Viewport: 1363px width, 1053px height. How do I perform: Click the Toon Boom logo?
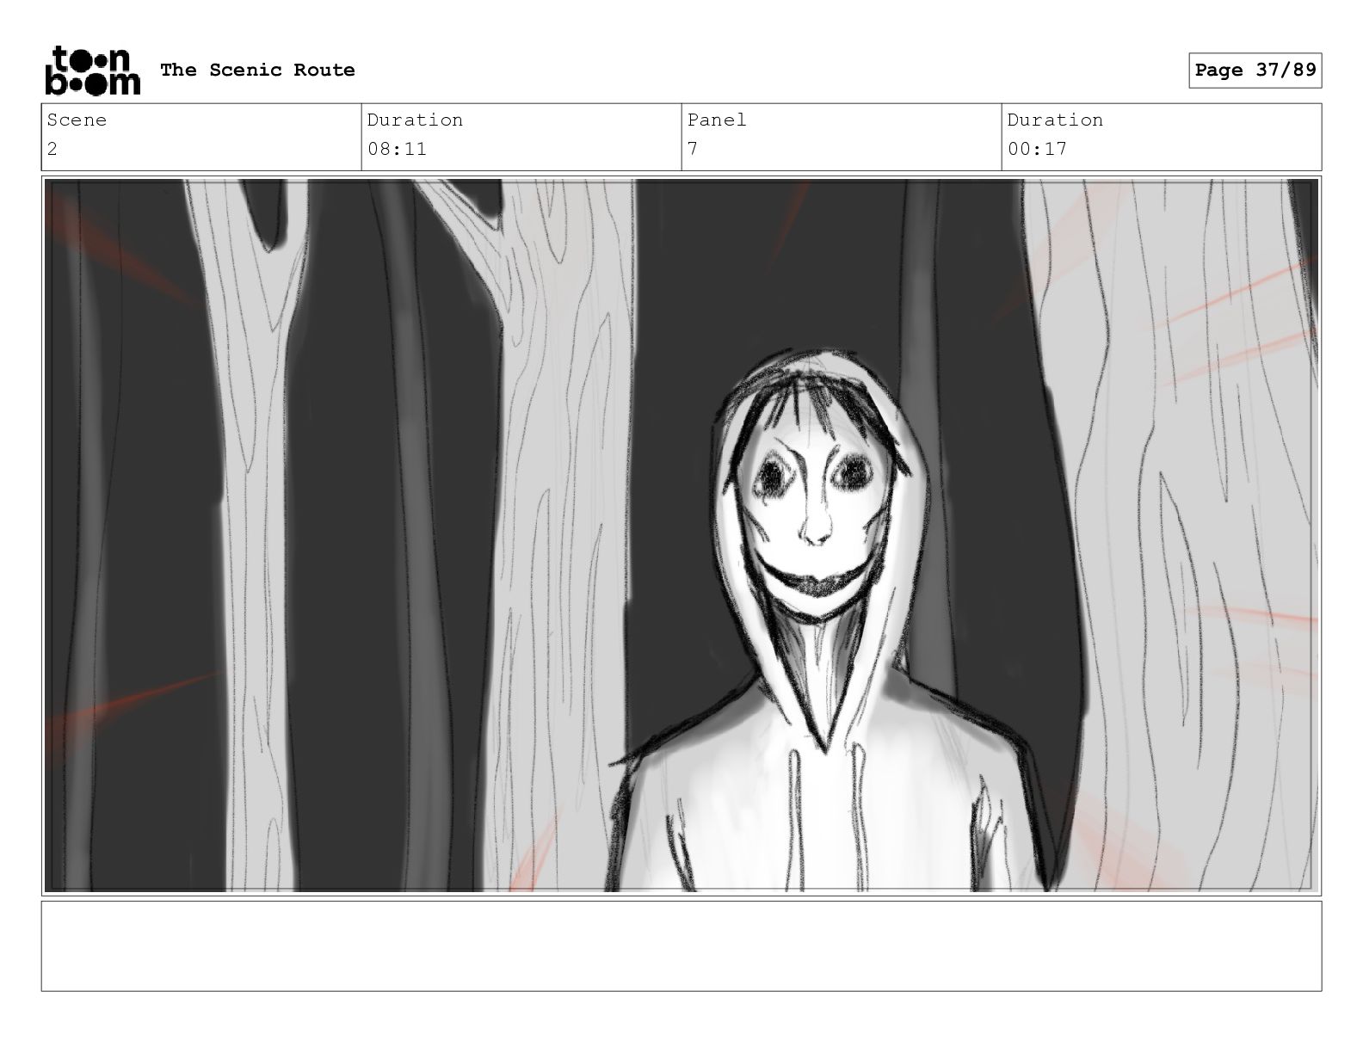pos(92,70)
